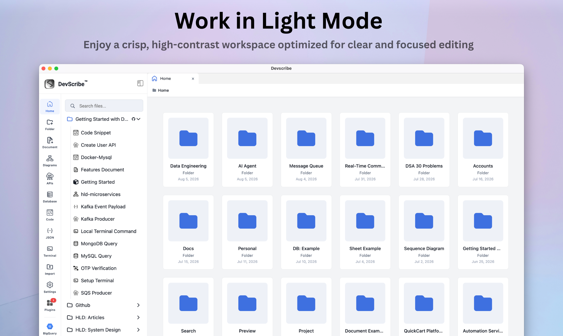Select the APIs icon in sidebar
Viewport: 563px width, 336px height.
[50, 179]
